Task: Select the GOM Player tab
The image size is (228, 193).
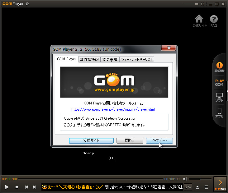Action: tap(67, 59)
